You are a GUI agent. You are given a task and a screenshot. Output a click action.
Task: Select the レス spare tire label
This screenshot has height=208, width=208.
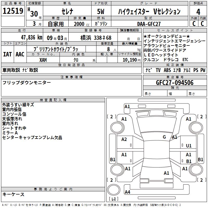(114, 199)
